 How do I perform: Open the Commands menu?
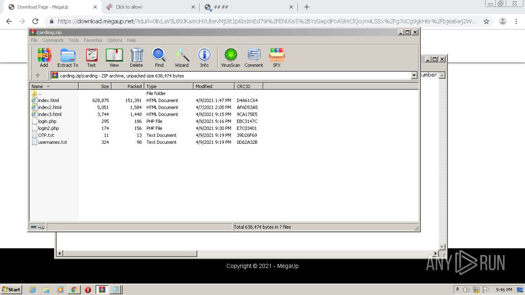point(53,40)
